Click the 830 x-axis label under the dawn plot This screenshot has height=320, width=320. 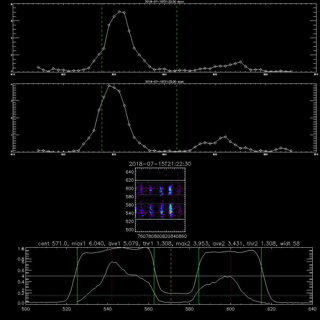point(114,75)
